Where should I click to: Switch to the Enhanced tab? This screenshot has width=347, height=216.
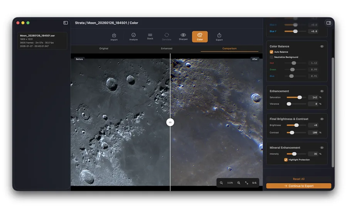(x=167, y=48)
